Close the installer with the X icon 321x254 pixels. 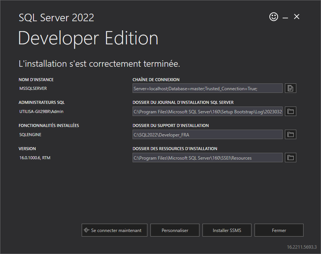click(x=296, y=17)
